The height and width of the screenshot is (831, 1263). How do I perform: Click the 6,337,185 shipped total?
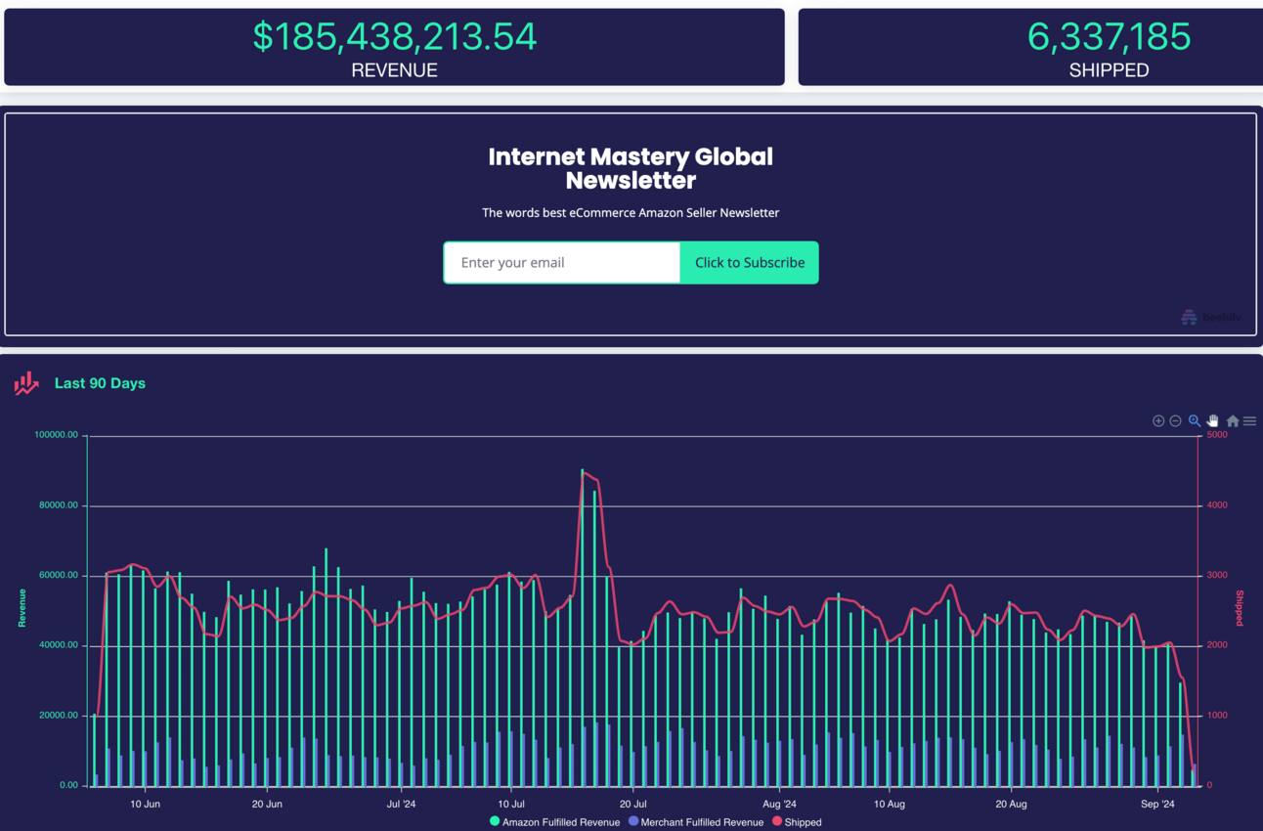tap(1110, 36)
